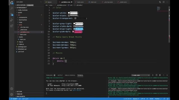
Task: Close the bottom panel with X
Action: click(x=167, y=75)
